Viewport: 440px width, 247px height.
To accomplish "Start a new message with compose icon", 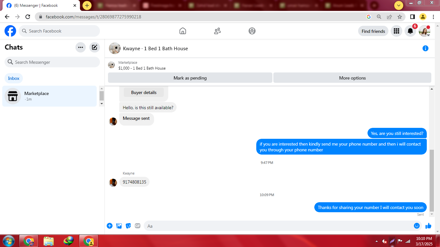I will point(94,47).
